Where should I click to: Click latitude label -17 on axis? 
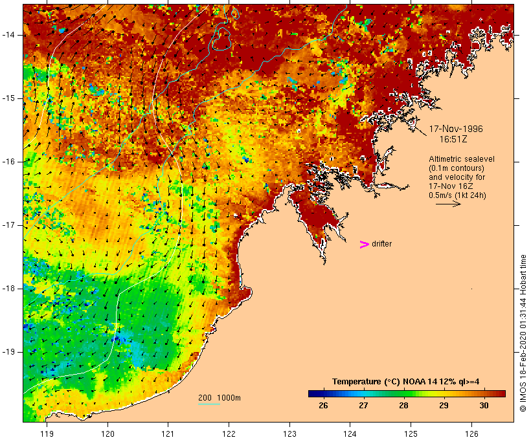click(x=8, y=225)
